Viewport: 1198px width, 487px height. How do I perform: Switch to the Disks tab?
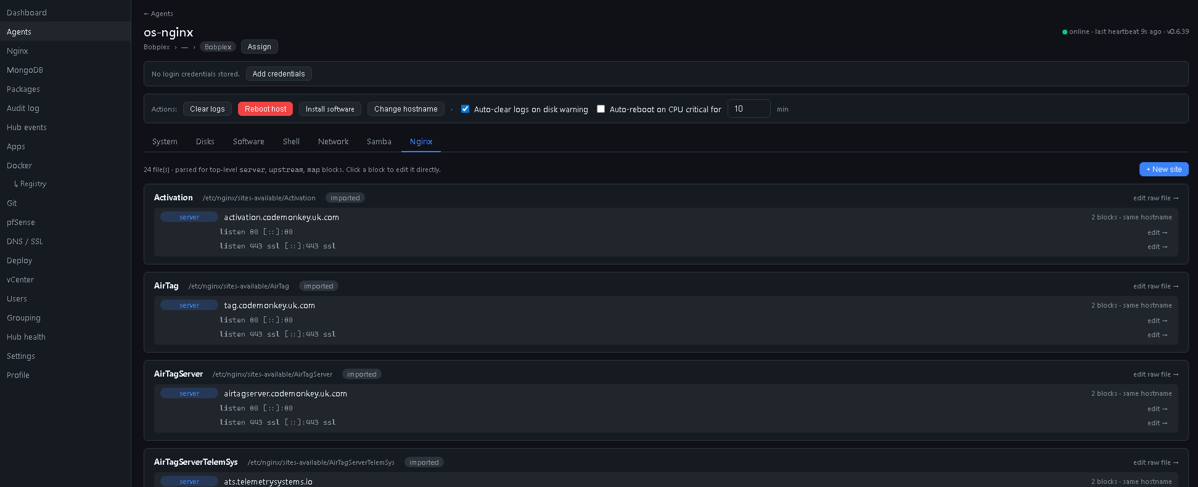point(205,142)
